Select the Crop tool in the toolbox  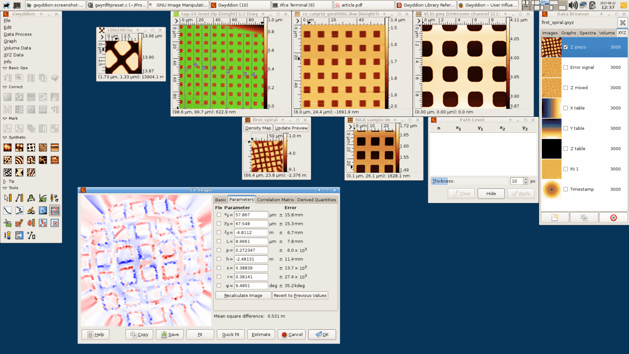(x=7, y=223)
